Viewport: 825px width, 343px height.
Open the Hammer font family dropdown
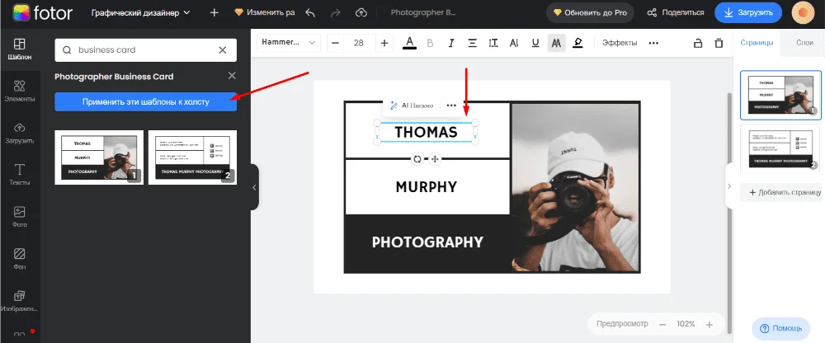coord(290,43)
